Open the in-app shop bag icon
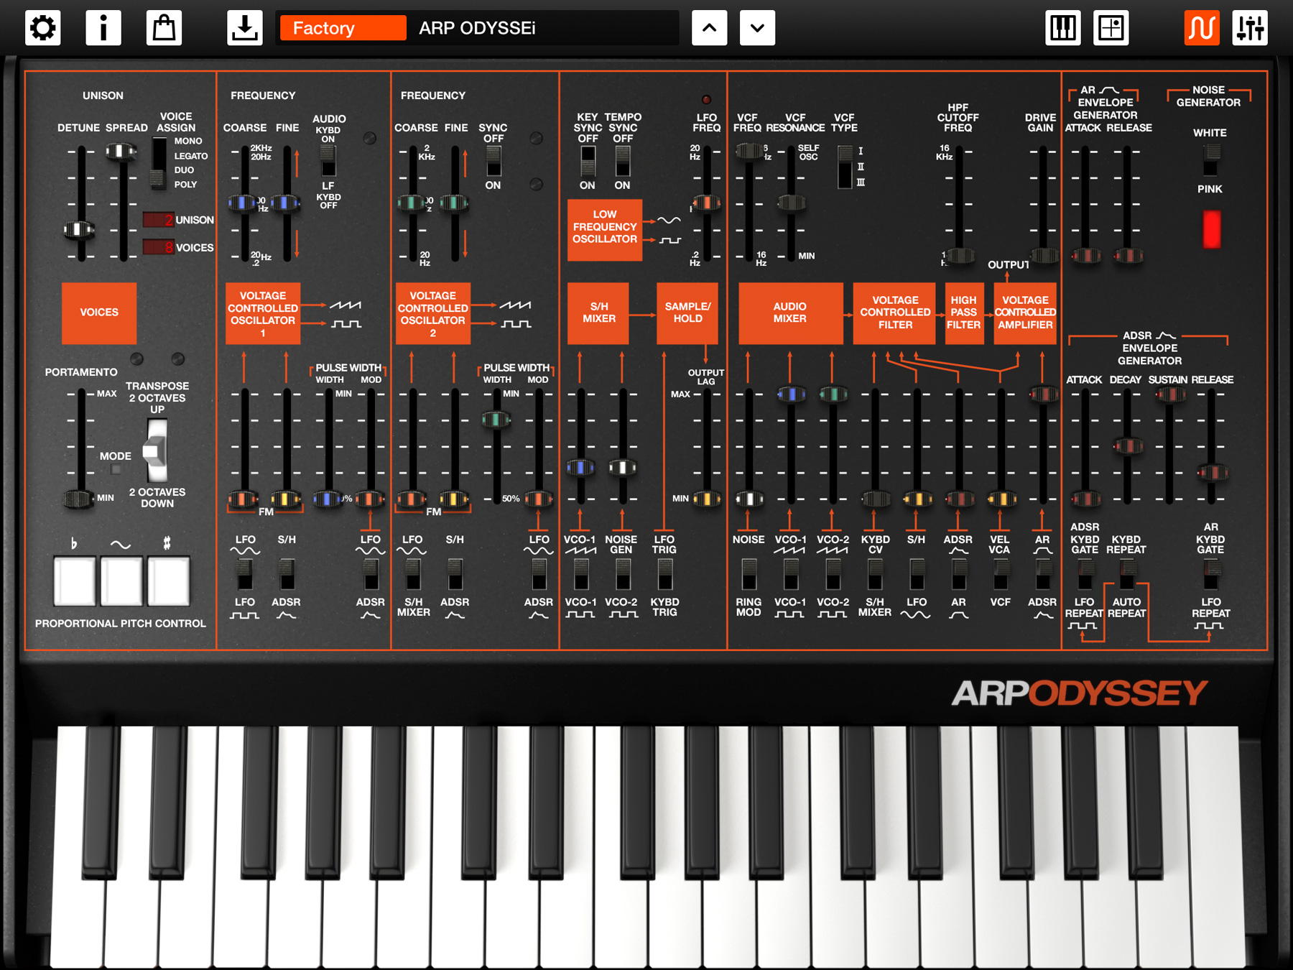The width and height of the screenshot is (1293, 970). click(x=164, y=28)
